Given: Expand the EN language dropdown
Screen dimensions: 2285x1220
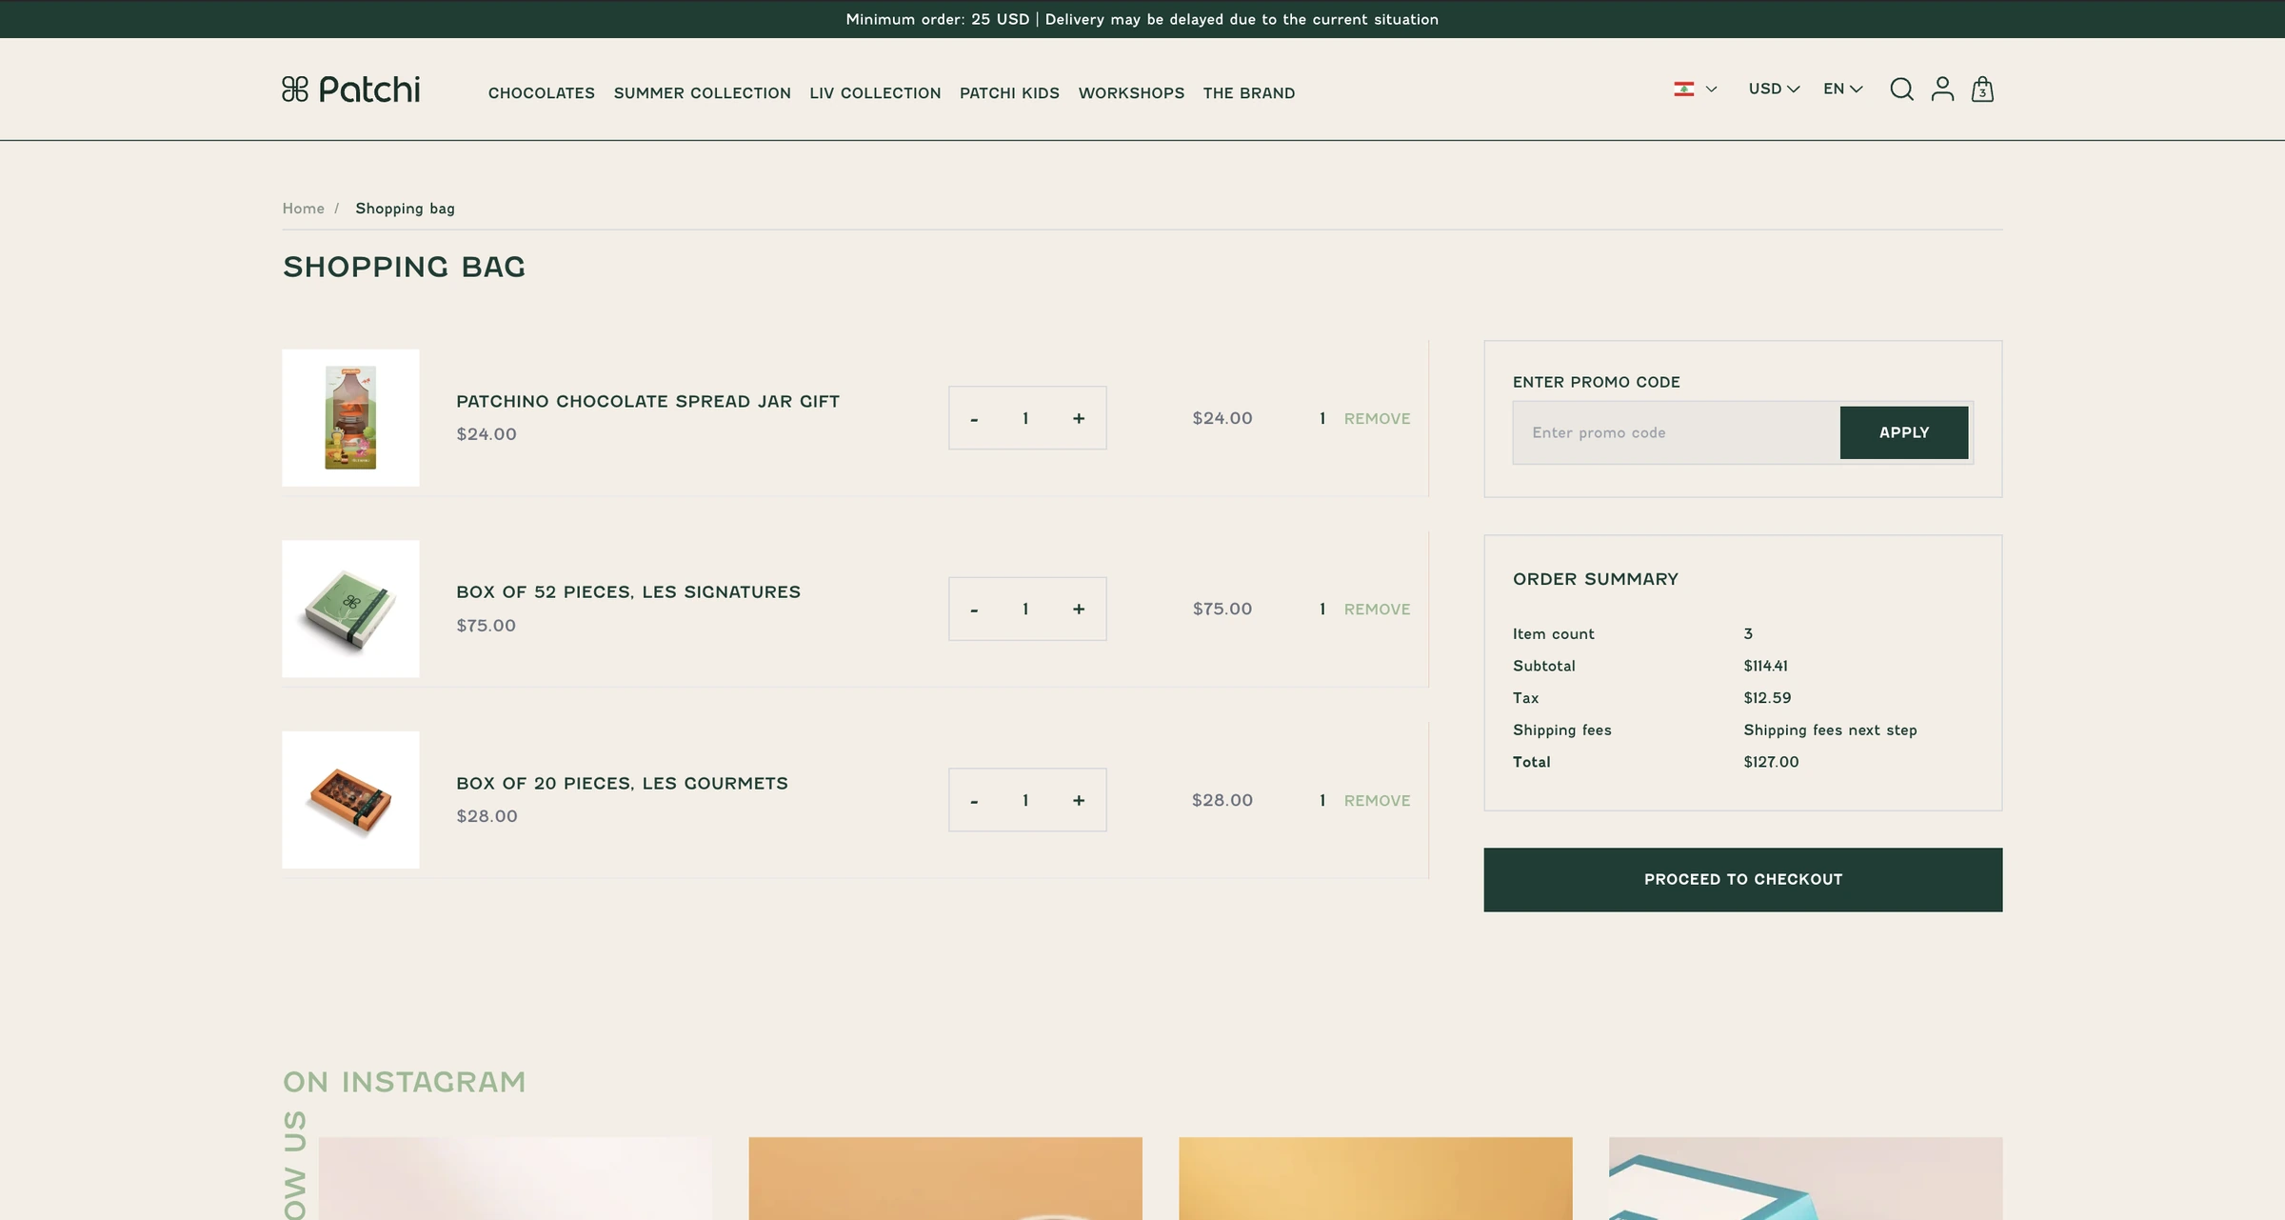Looking at the screenshot, I should pyautogui.click(x=1842, y=89).
